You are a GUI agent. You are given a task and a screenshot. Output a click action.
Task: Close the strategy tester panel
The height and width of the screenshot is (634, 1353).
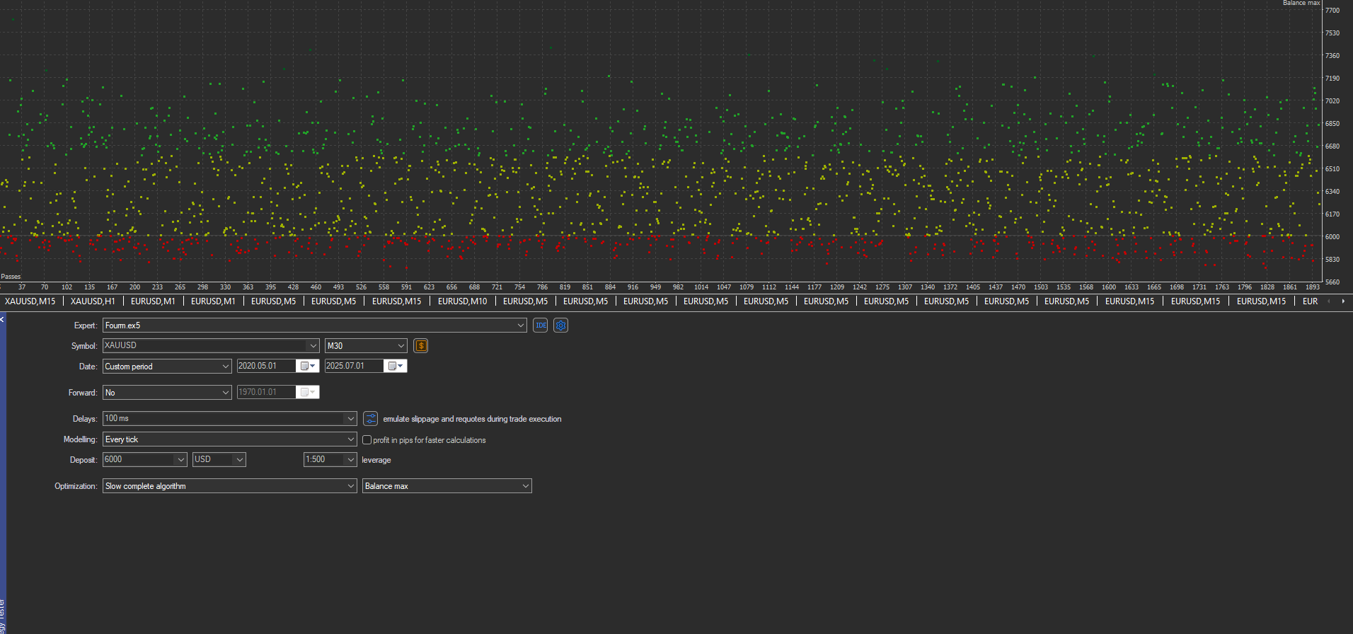(x=2, y=320)
